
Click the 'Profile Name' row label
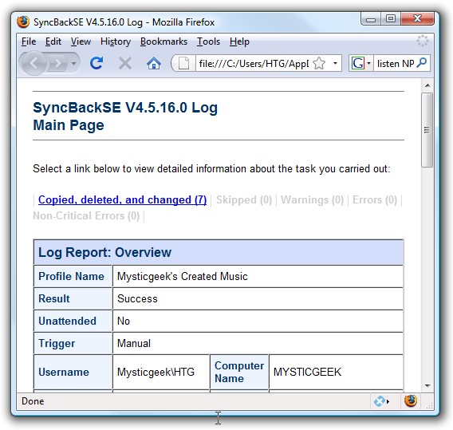71,276
